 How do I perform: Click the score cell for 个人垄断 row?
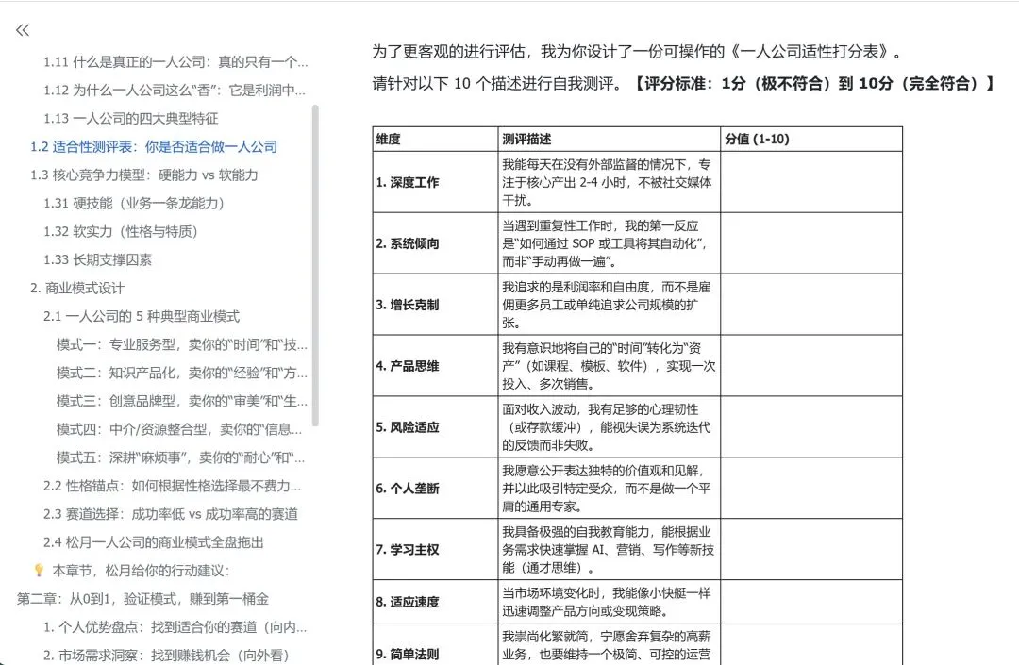pyautogui.click(x=811, y=489)
